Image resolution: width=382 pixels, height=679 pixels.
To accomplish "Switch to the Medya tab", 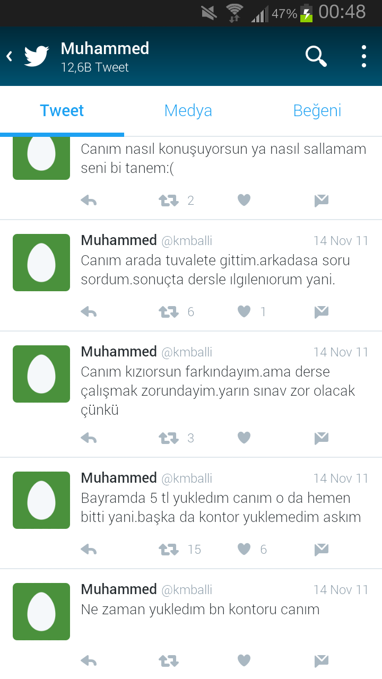I will click(188, 110).
